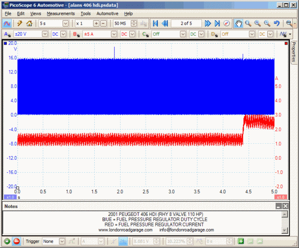
Task: Jump to first waveform buffer
Action: click(155, 23)
